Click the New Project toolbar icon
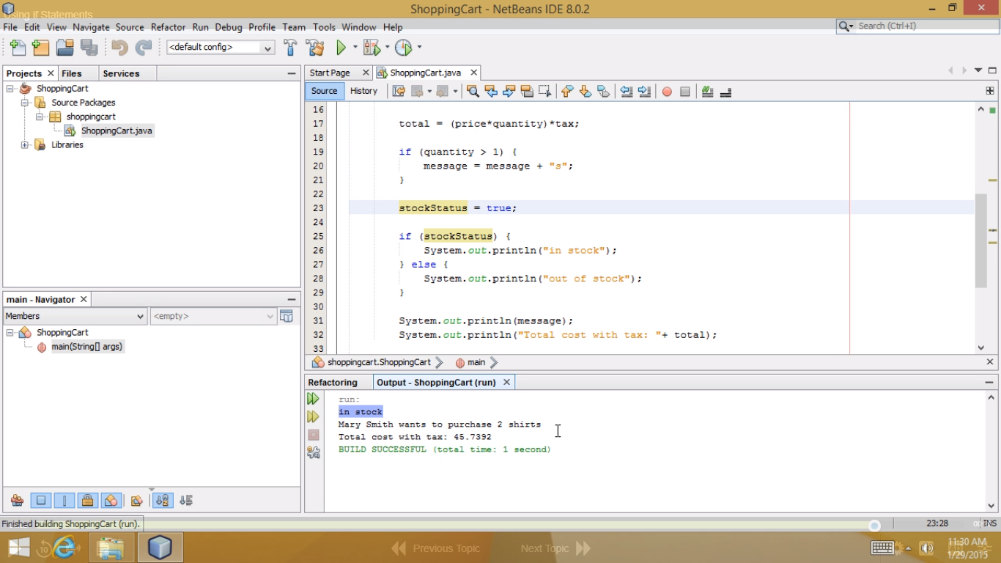1001x563 pixels. [x=41, y=48]
